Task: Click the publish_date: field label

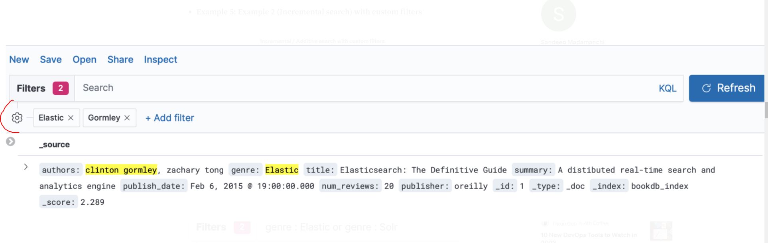Action: (154, 186)
